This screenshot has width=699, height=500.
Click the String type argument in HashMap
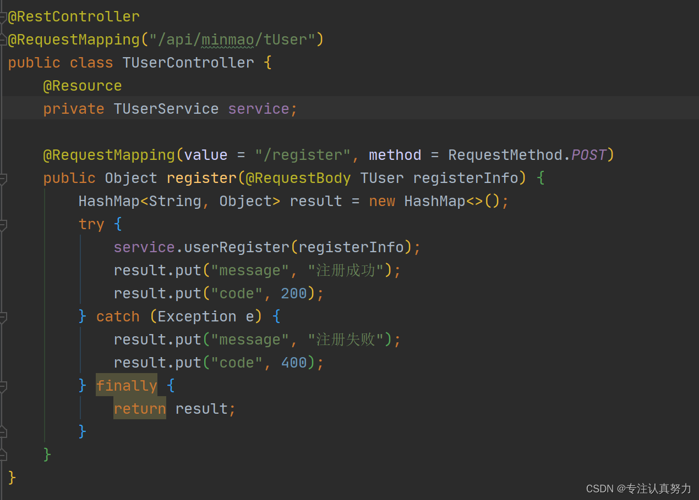coord(175,202)
